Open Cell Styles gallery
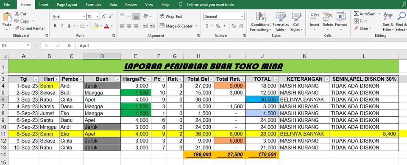 click(x=296, y=22)
